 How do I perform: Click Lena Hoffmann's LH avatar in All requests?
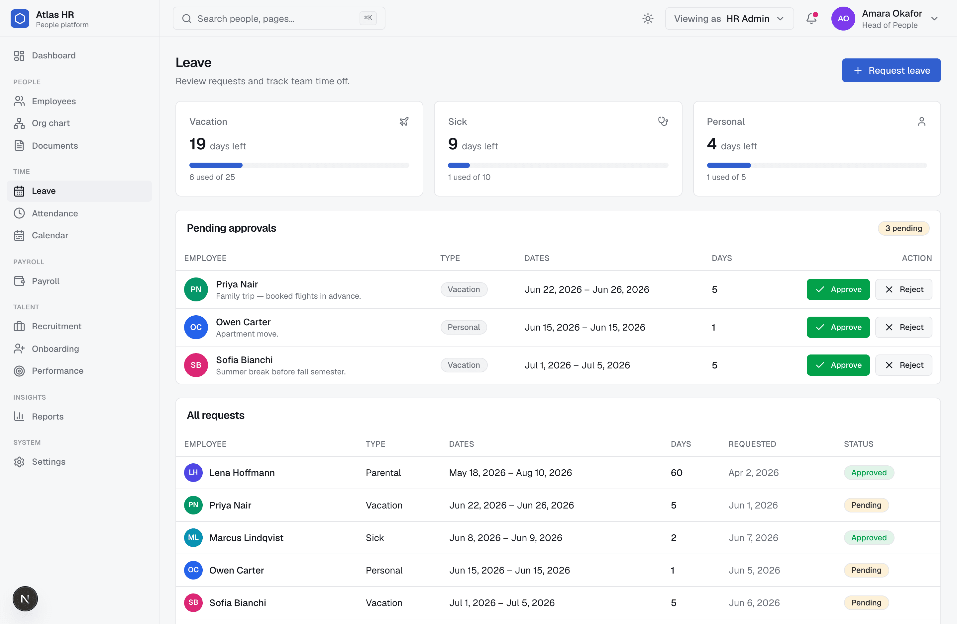193,473
